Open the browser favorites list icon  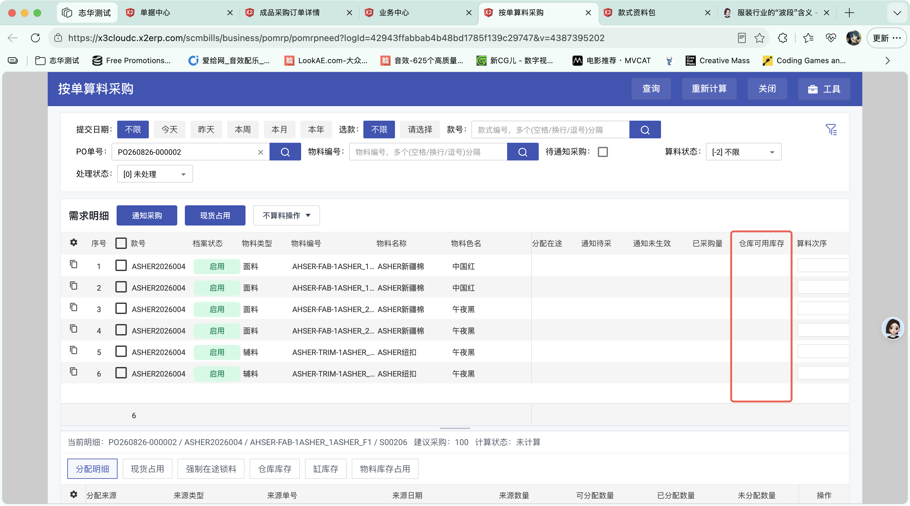coord(808,38)
